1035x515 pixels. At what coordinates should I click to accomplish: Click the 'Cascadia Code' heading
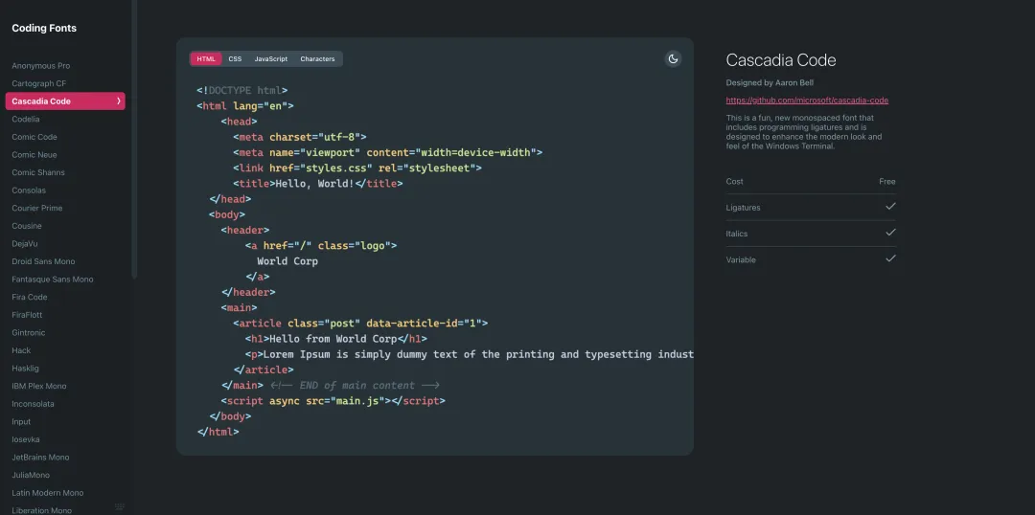781,60
